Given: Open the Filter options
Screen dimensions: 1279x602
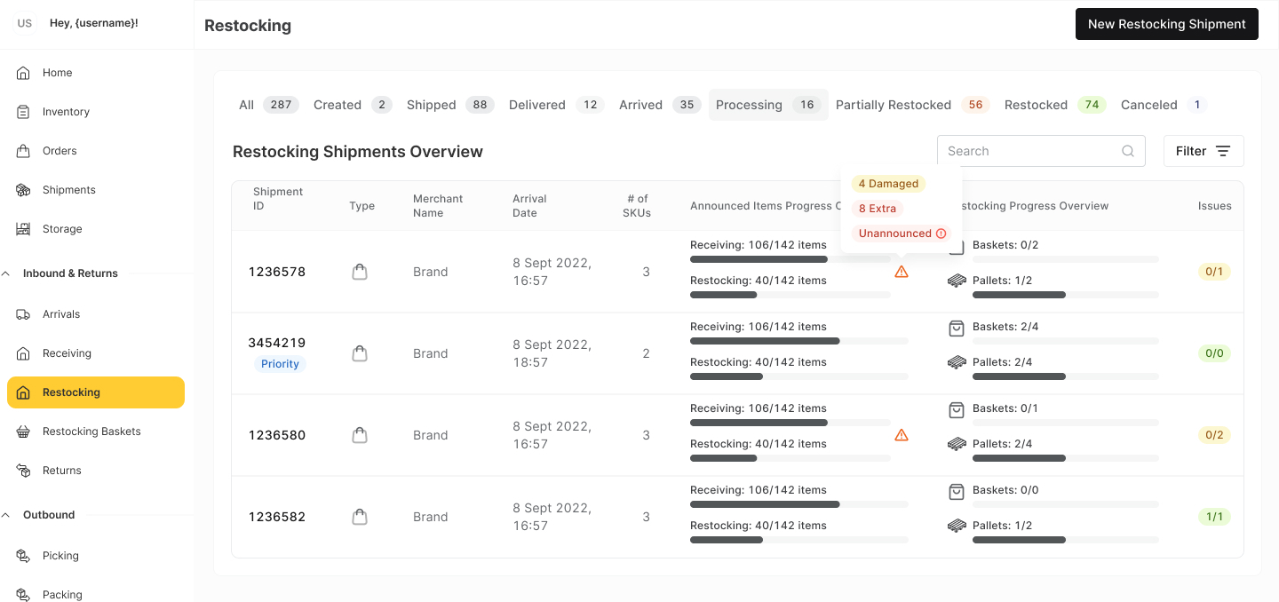Looking at the screenshot, I should [x=1204, y=151].
